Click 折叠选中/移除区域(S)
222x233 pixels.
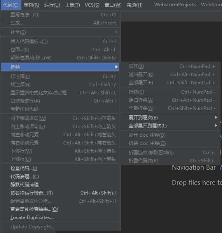170,153
